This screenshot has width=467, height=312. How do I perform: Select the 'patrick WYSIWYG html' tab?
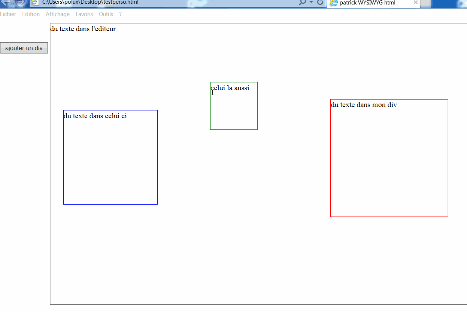[367, 3]
